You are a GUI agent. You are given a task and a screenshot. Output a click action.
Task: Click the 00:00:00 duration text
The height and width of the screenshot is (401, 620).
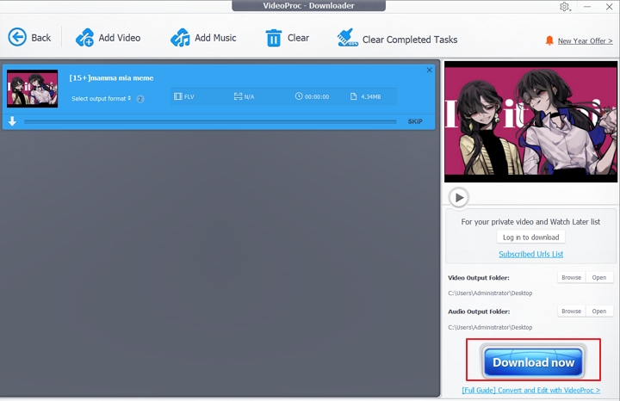(x=317, y=96)
